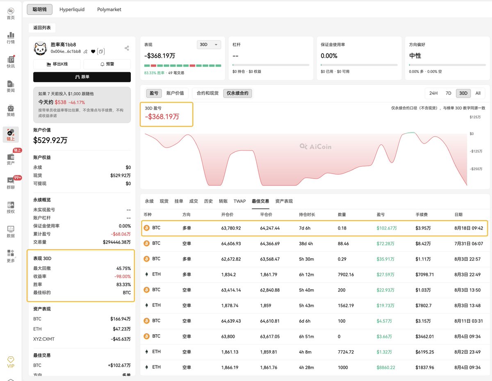492x381 pixels.
Task: Open 授权 authorization sidebar icon
Action: [11, 208]
